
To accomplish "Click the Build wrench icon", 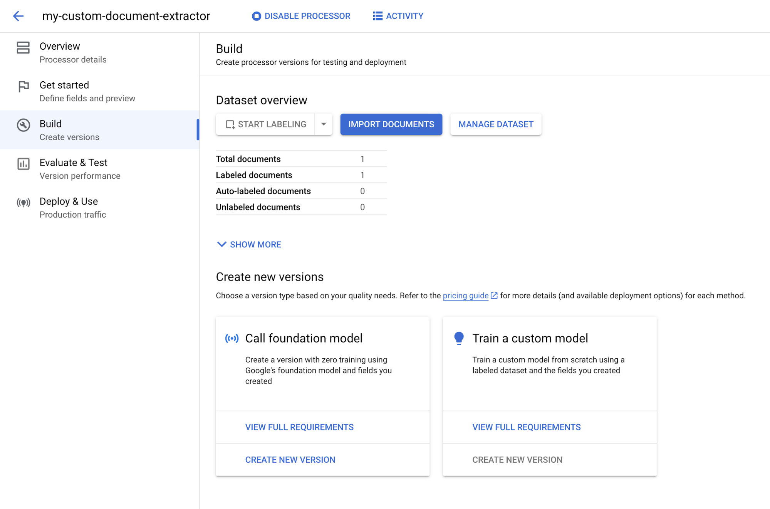I will [23, 125].
